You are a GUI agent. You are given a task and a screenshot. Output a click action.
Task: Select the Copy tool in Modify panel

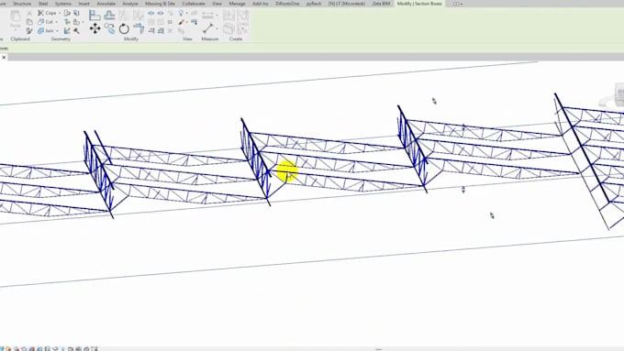click(x=109, y=28)
